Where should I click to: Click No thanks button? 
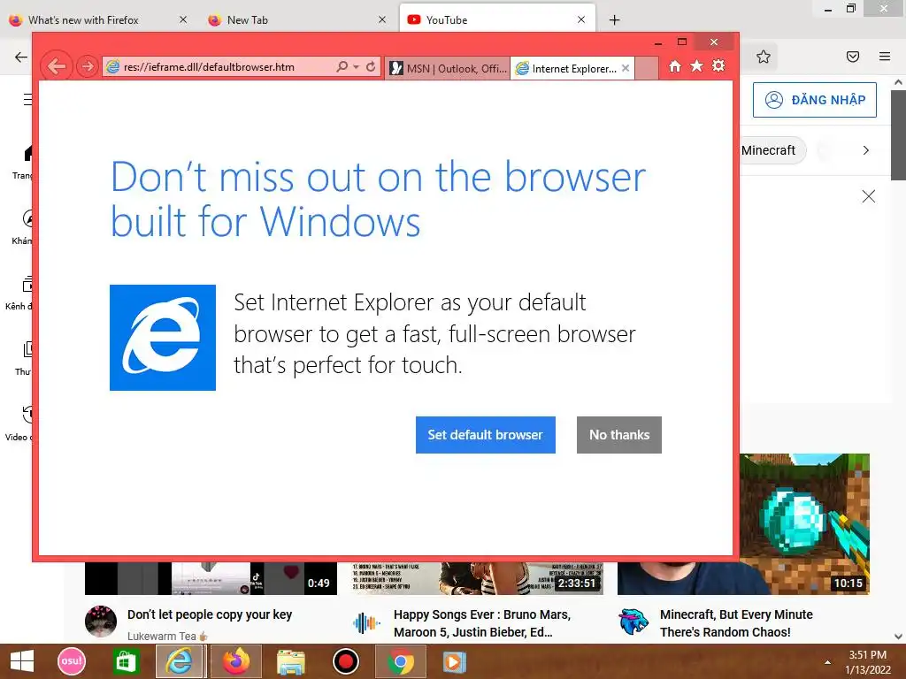618,435
